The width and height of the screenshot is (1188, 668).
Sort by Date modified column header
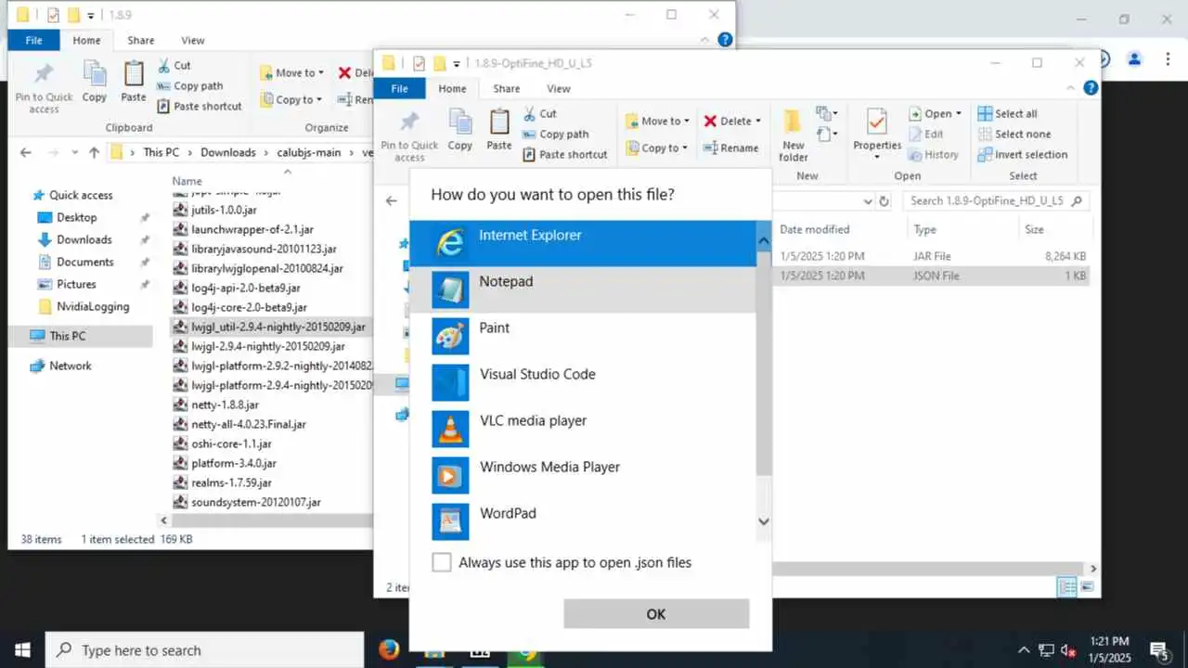click(x=814, y=229)
